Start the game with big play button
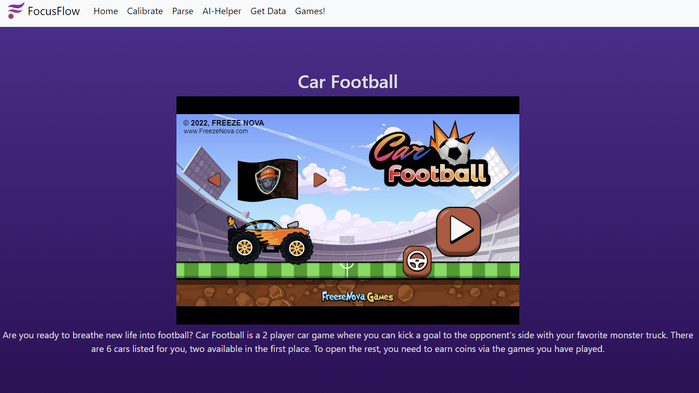Screen dimensions: 699x393 point(459,231)
